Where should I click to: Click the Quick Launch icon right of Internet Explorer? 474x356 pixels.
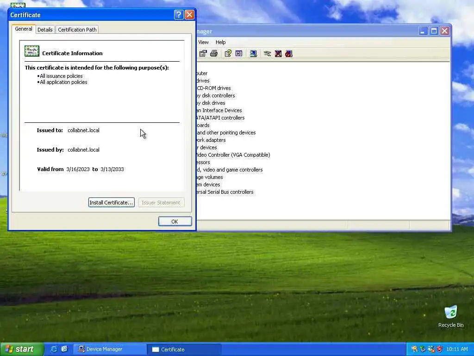[64, 349]
